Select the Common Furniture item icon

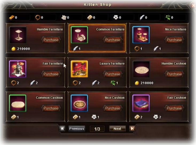point(79,35)
